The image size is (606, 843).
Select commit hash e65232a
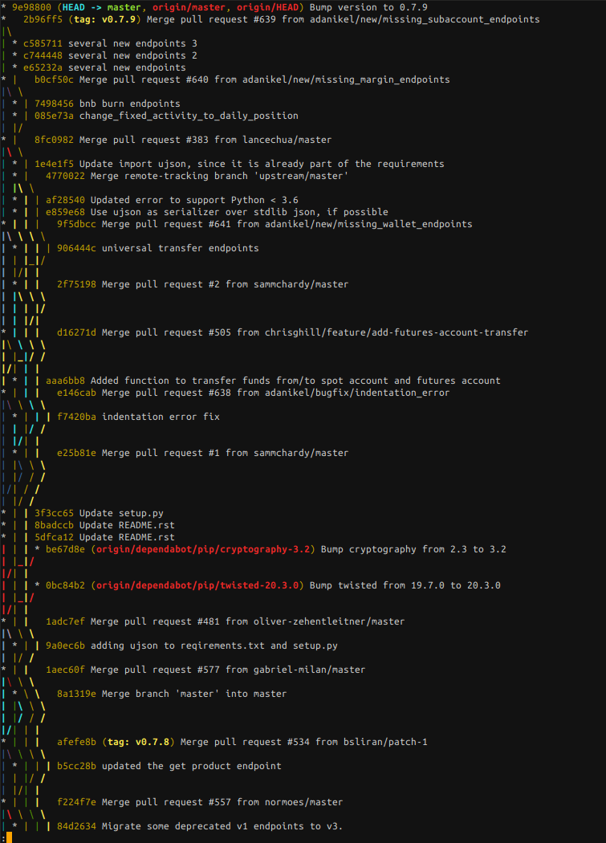tap(43, 67)
